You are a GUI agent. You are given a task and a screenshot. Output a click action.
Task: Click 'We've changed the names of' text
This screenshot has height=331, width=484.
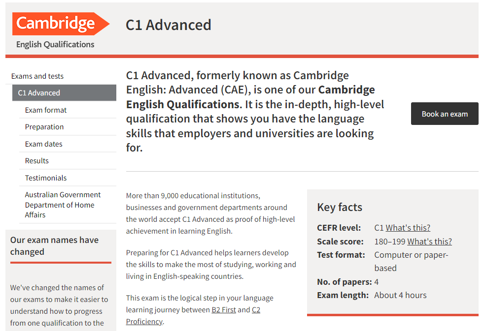pyautogui.click(x=59, y=305)
